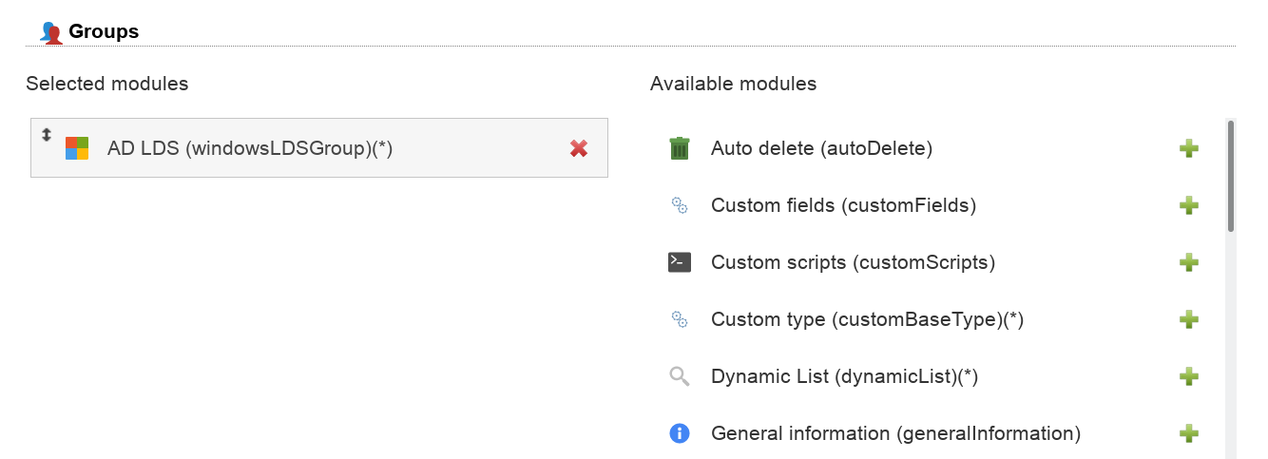Select the AD LDS (windowsLDSGroup) entry
The image size is (1268, 459).
[250, 148]
